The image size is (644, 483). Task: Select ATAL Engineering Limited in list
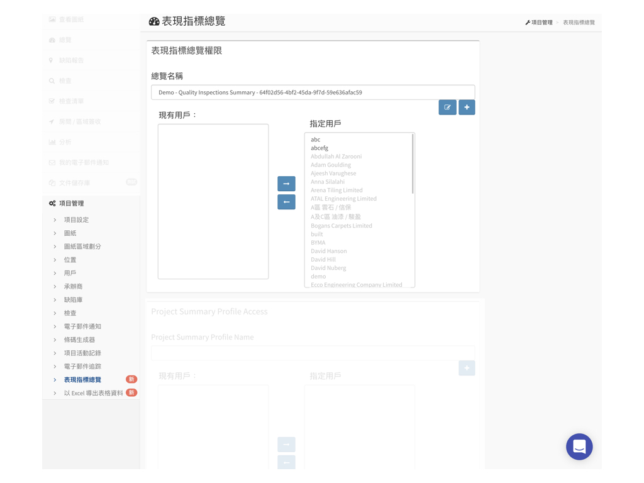click(344, 198)
